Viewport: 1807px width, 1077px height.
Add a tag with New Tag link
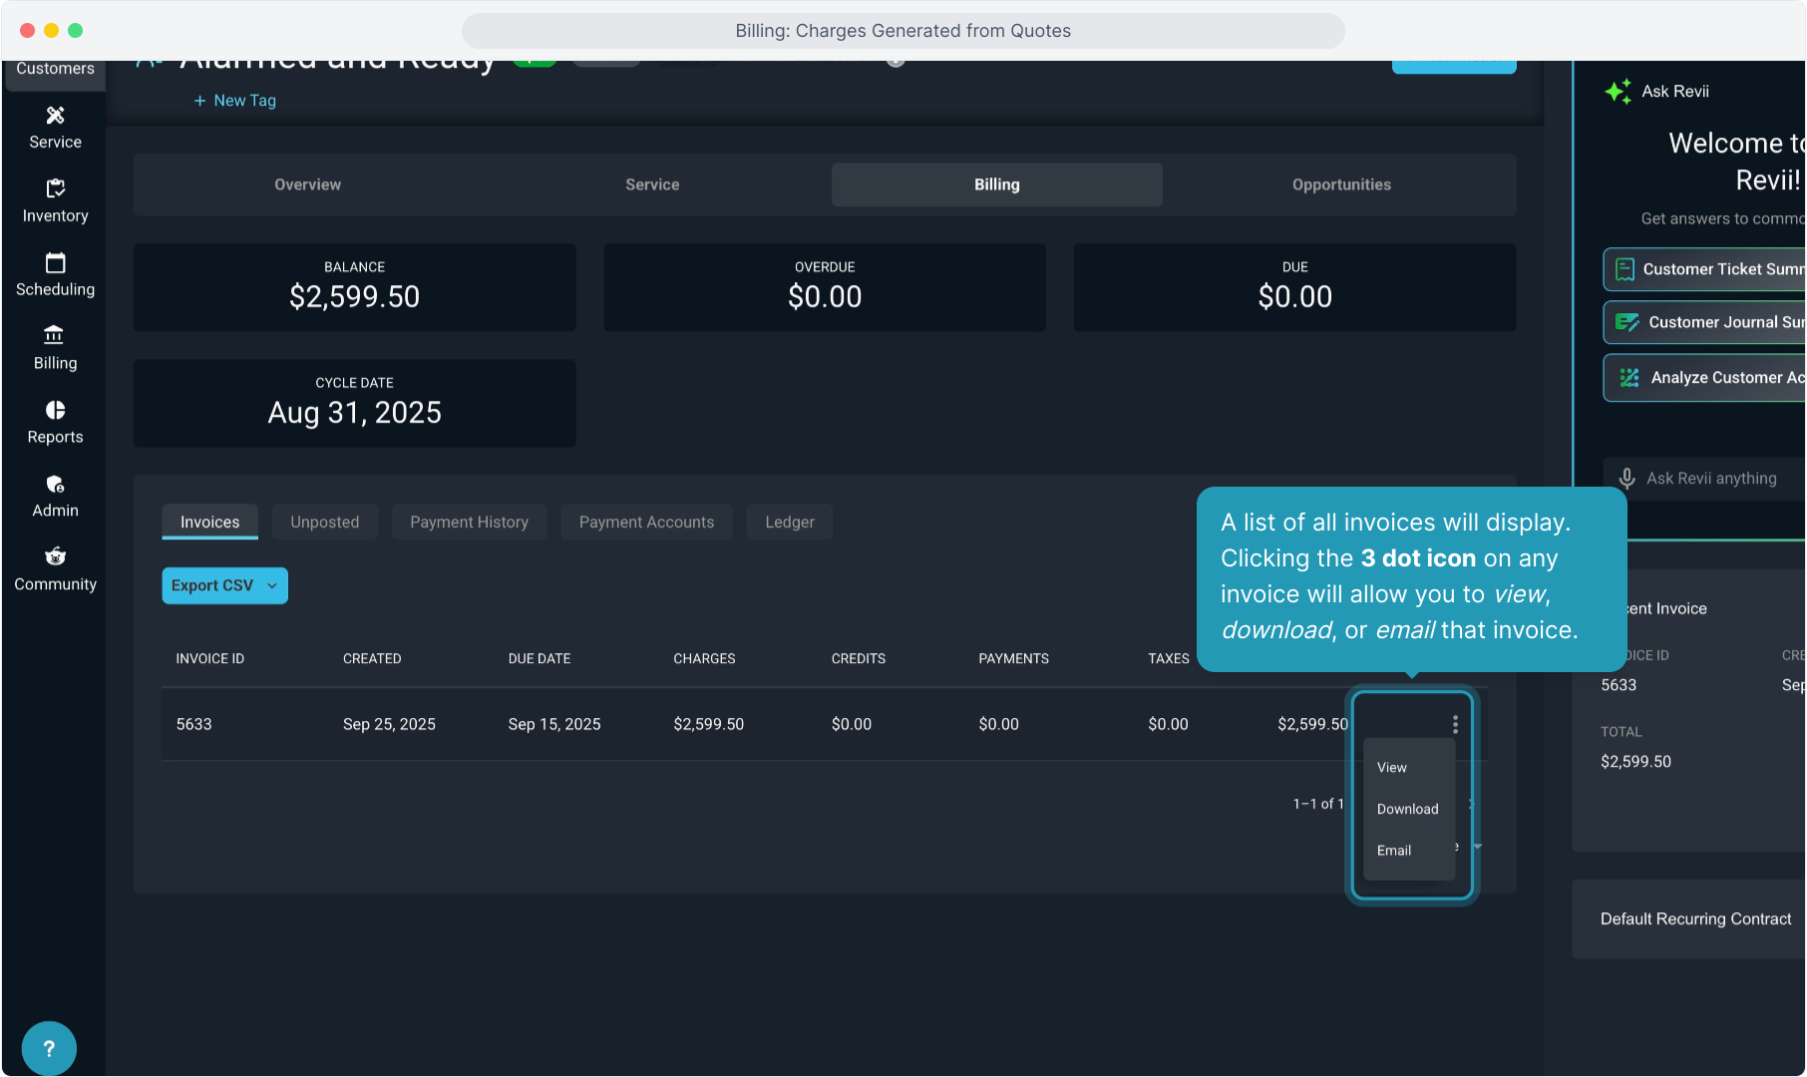(x=235, y=101)
